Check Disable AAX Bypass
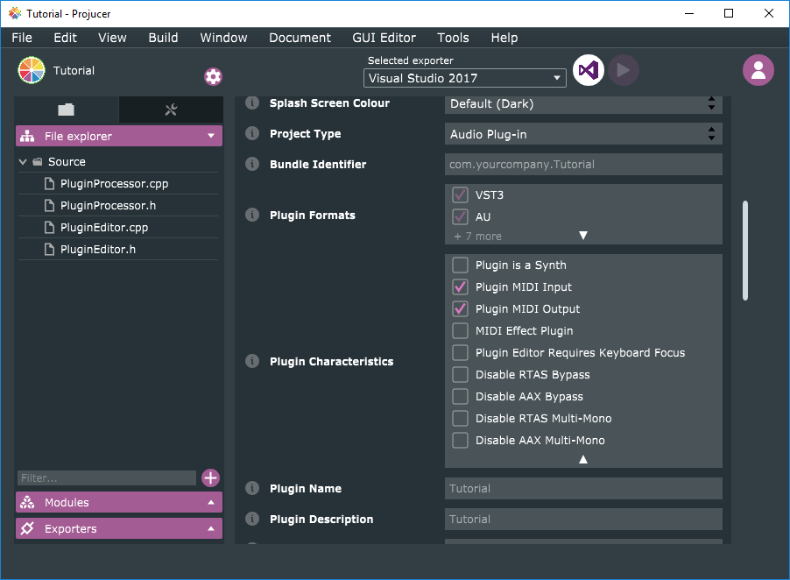This screenshot has width=790, height=580. pyautogui.click(x=460, y=397)
